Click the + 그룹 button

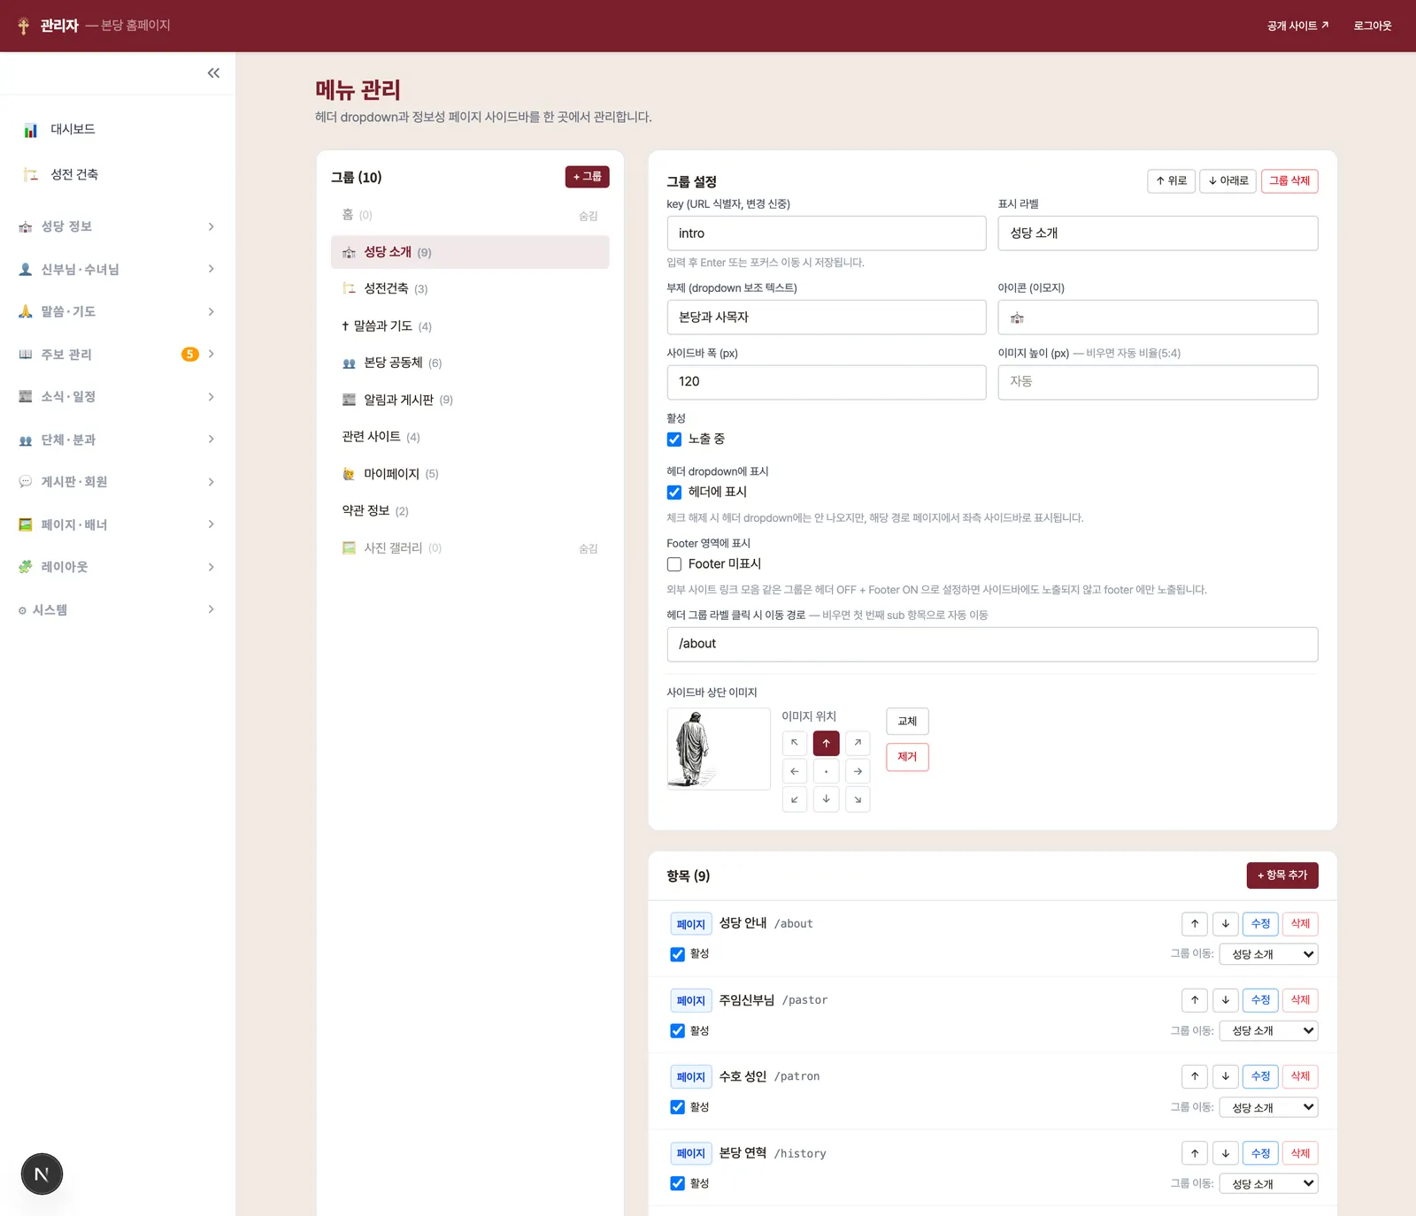(588, 177)
